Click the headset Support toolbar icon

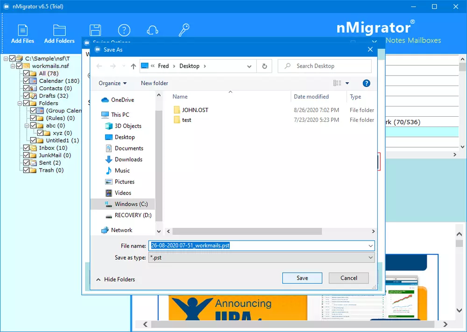[x=153, y=30]
